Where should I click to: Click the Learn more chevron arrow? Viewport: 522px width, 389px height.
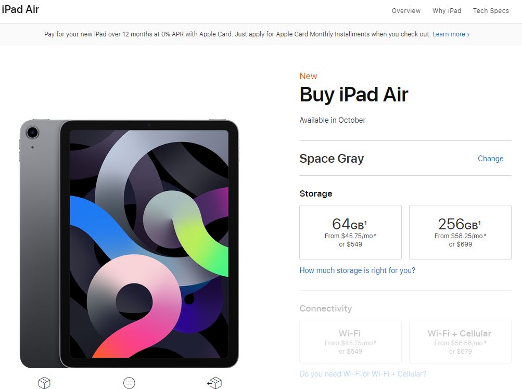pyautogui.click(x=468, y=34)
